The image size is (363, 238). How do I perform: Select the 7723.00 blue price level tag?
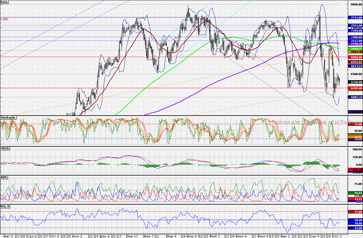355,17
